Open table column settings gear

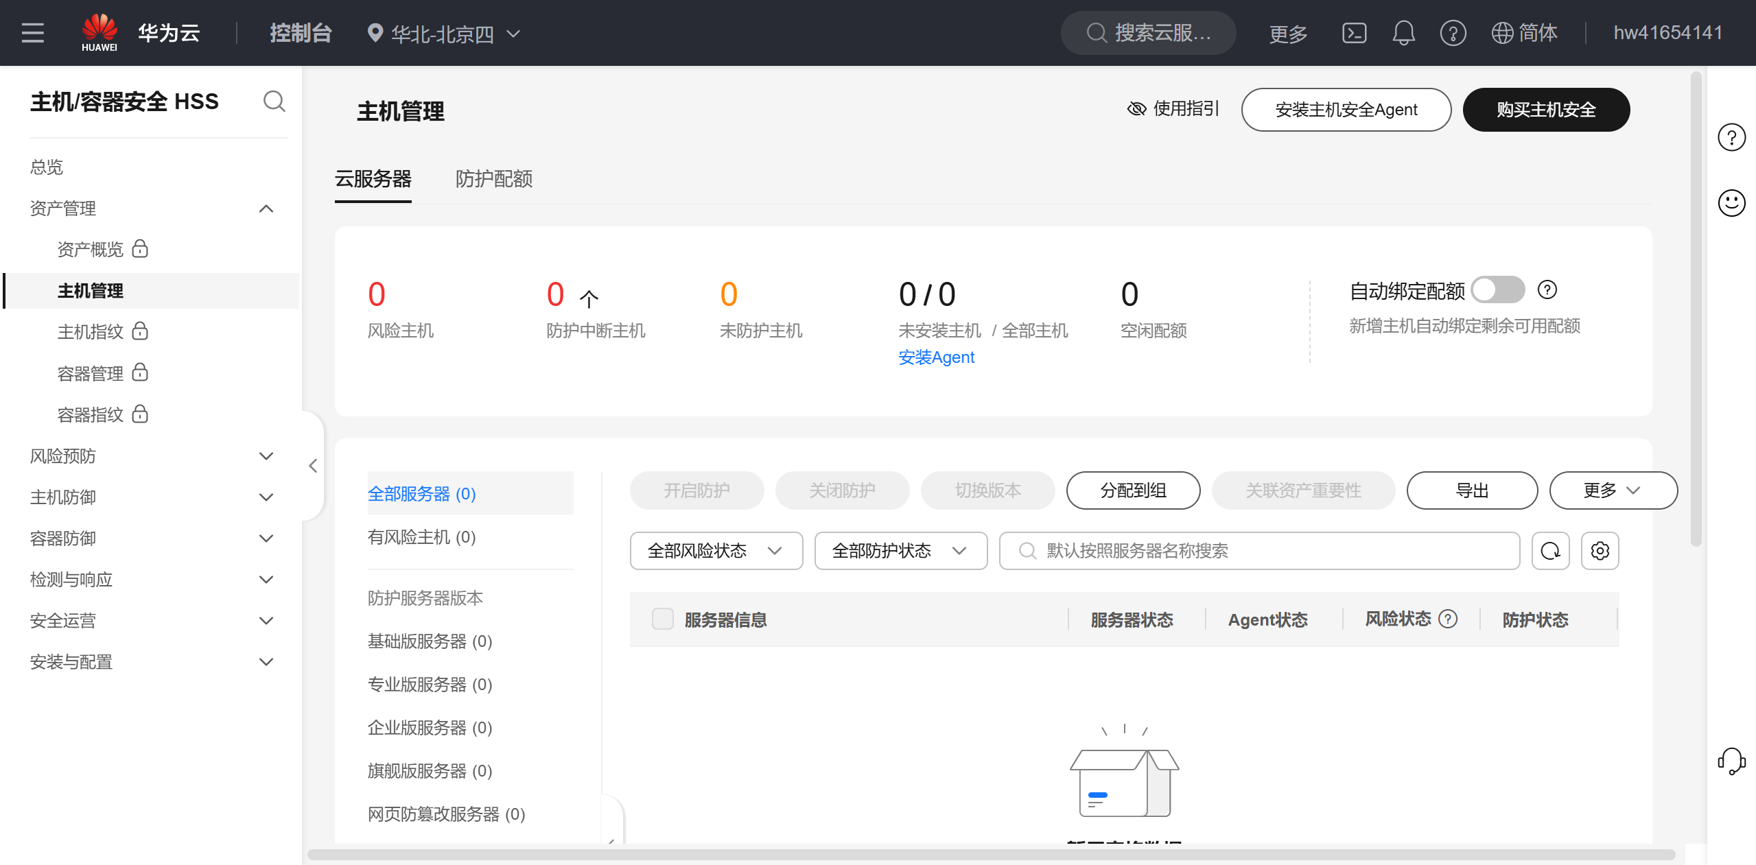[x=1600, y=551]
